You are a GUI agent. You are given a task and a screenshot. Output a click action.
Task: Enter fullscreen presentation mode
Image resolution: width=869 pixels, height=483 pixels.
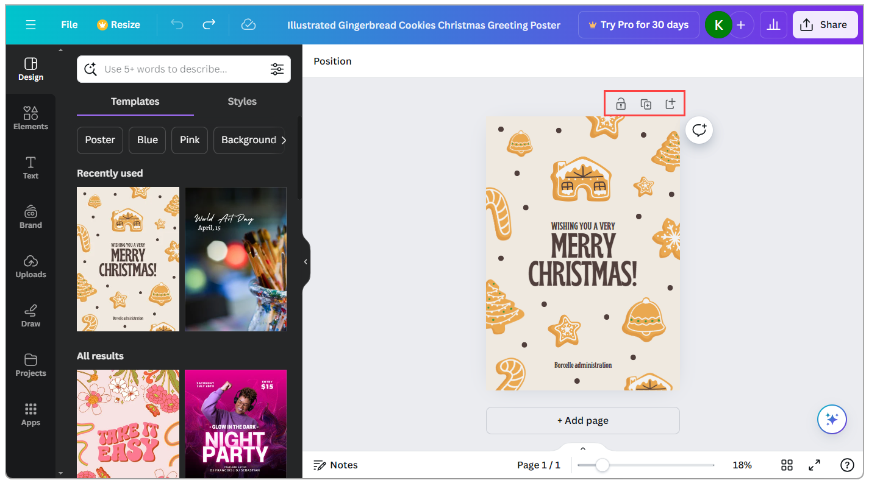tap(814, 465)
